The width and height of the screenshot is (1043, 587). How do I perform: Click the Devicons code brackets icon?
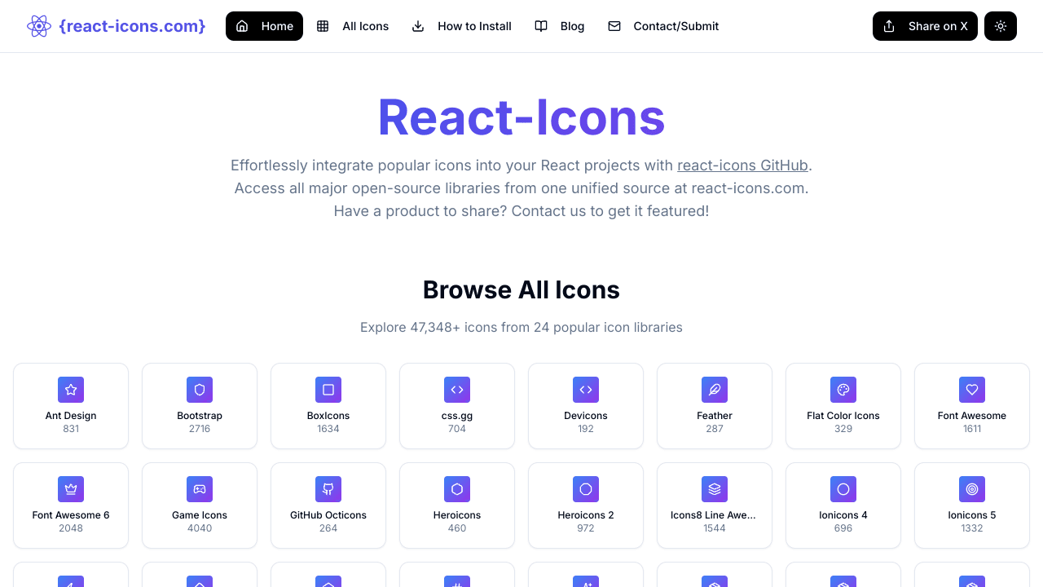(x=586, y=390)
